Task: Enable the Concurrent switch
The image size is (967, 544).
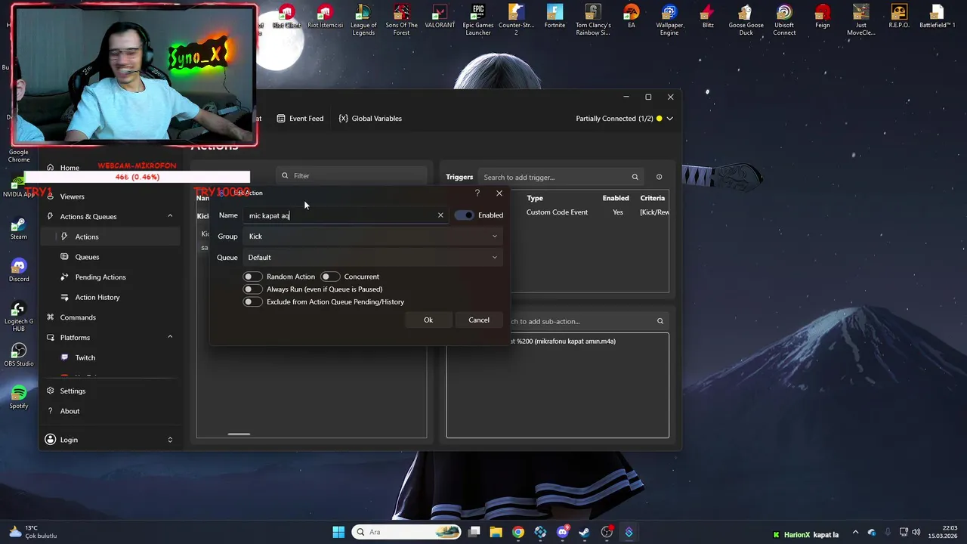Action: (330, 277)
